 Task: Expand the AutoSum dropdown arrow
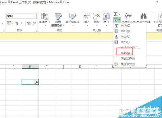point(120,14)
